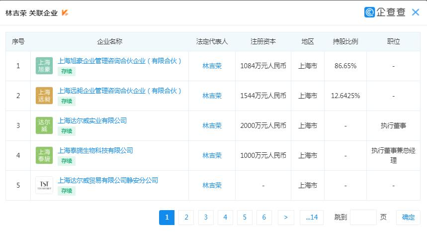Click 执行董事 position cell
427x233 pixels.
click(x=394, y=125)
